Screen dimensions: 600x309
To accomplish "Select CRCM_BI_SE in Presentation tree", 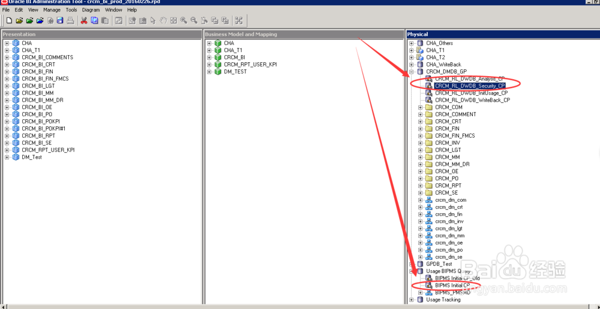I will [x=37, y=143].
